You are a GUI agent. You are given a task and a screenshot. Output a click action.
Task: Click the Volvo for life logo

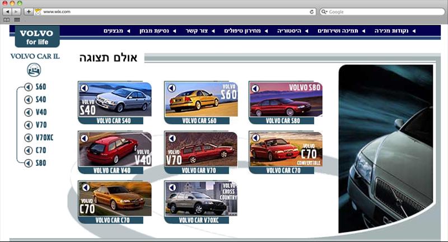[37, 36]
